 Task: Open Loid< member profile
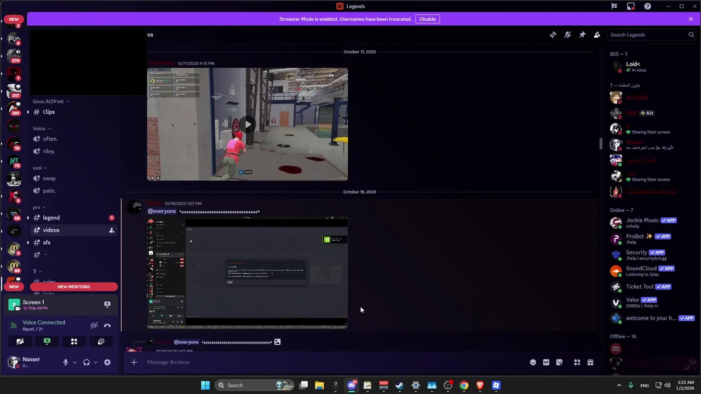(x=652, y=67)
